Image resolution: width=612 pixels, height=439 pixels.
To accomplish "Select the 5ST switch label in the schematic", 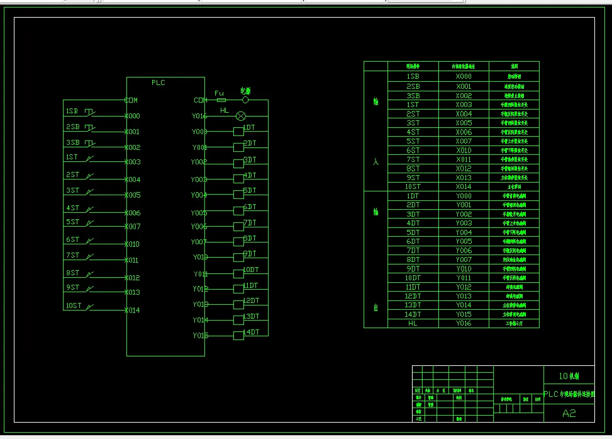I will [72, 222].
